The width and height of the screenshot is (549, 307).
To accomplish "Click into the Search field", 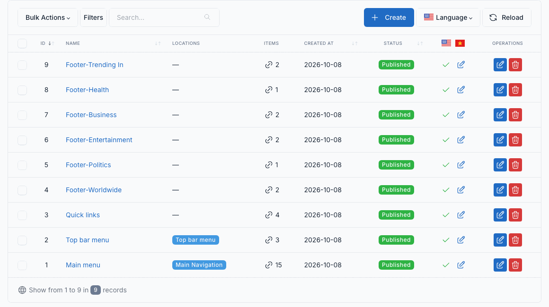I will 164,17.
